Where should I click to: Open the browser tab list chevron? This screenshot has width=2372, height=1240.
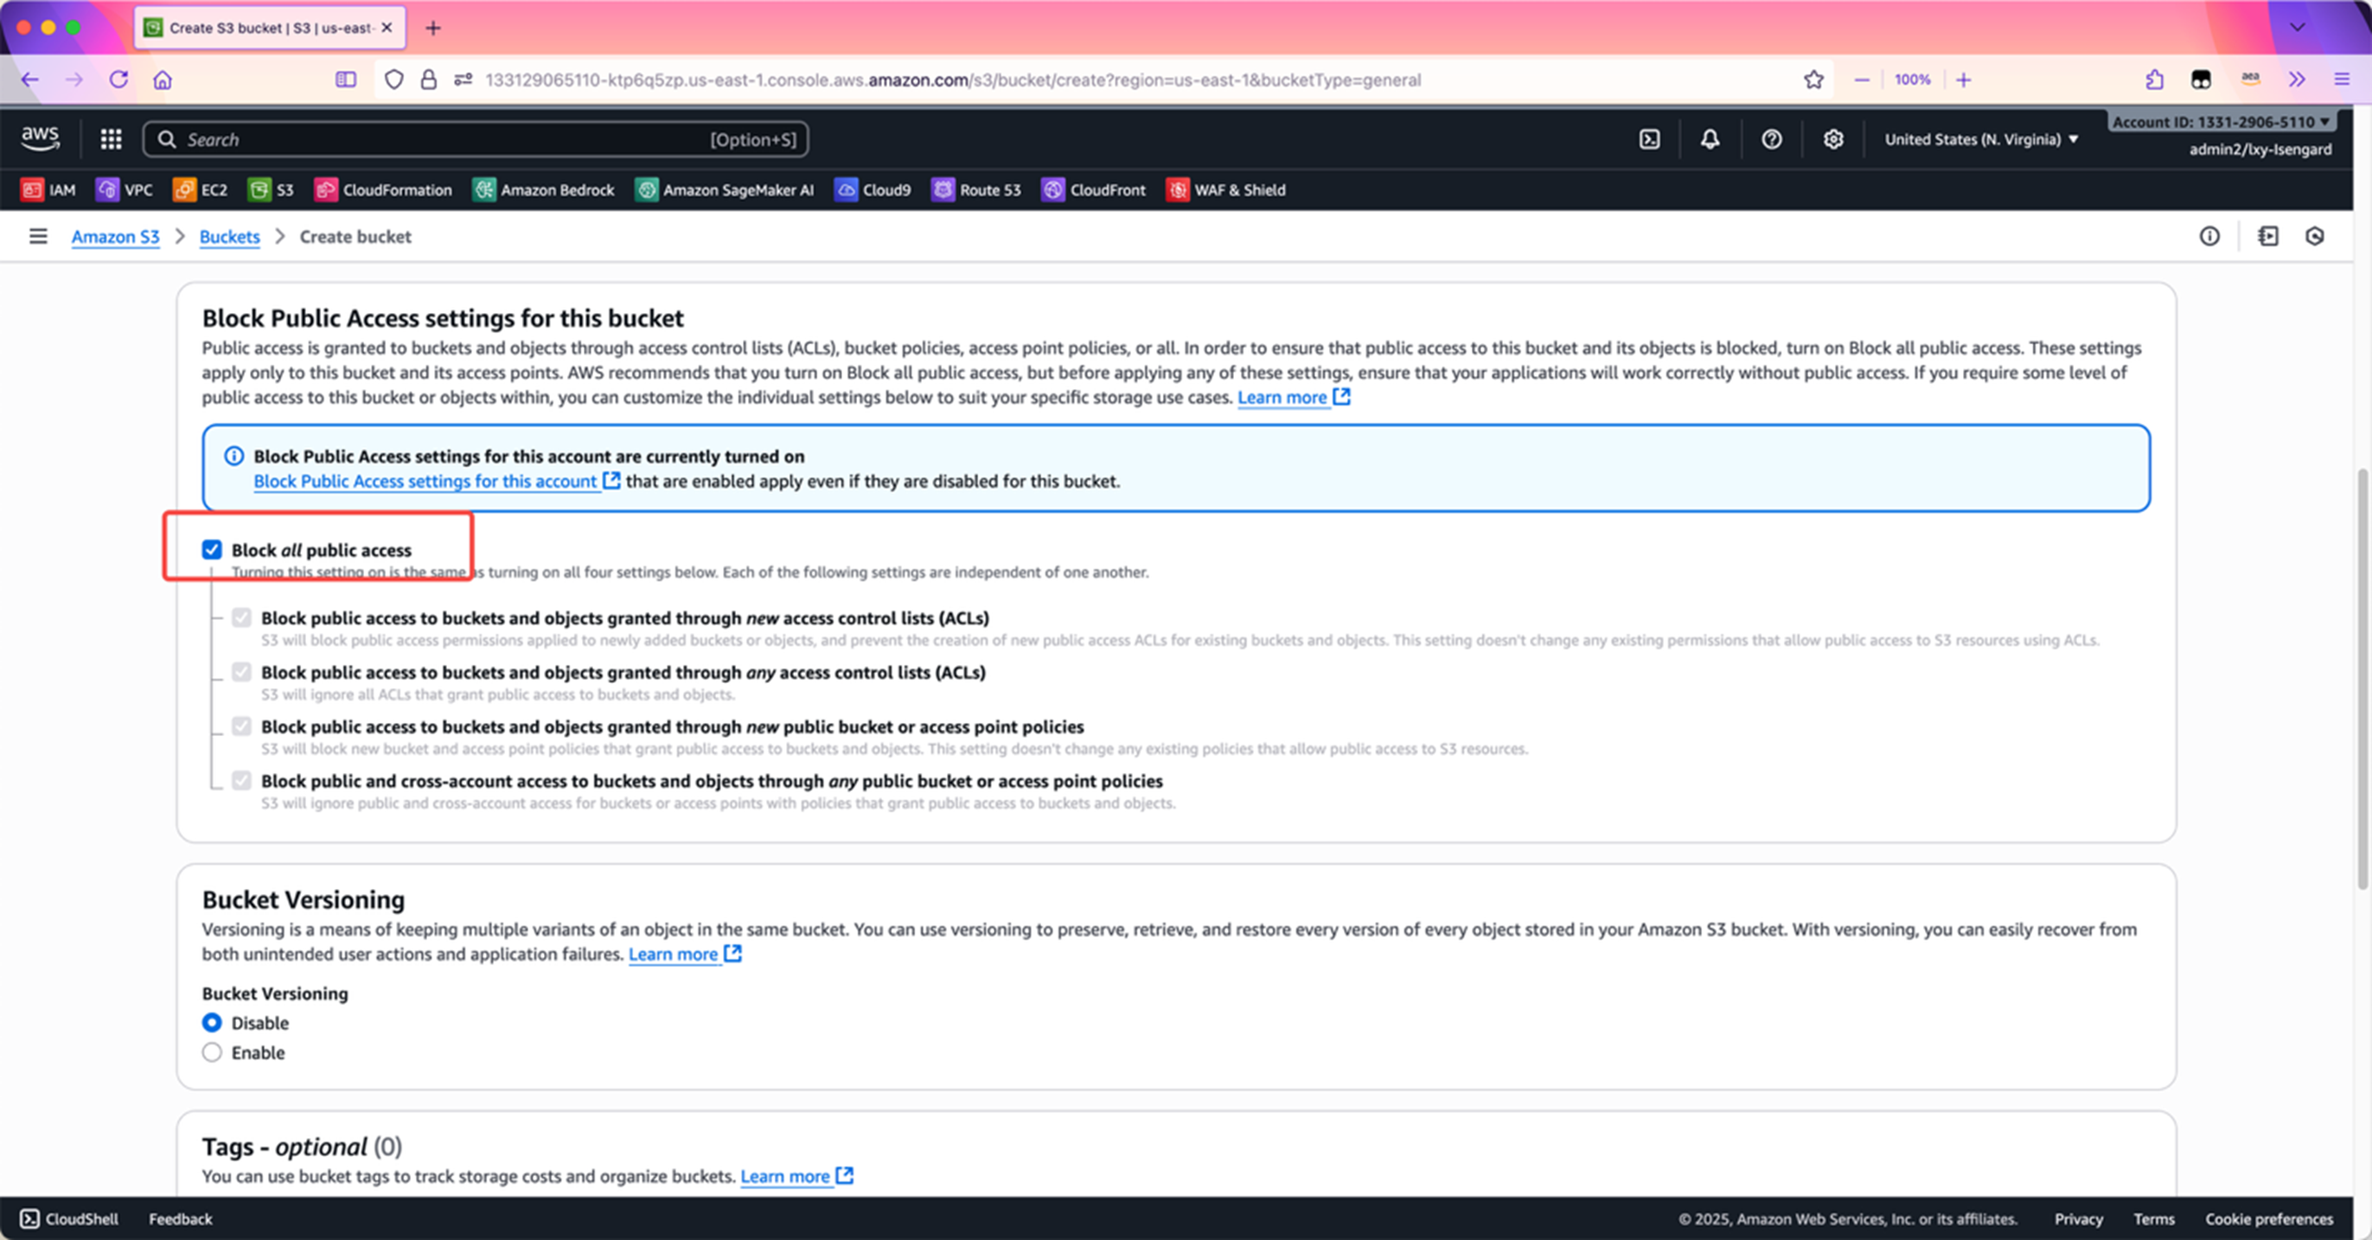[2297, 28]
